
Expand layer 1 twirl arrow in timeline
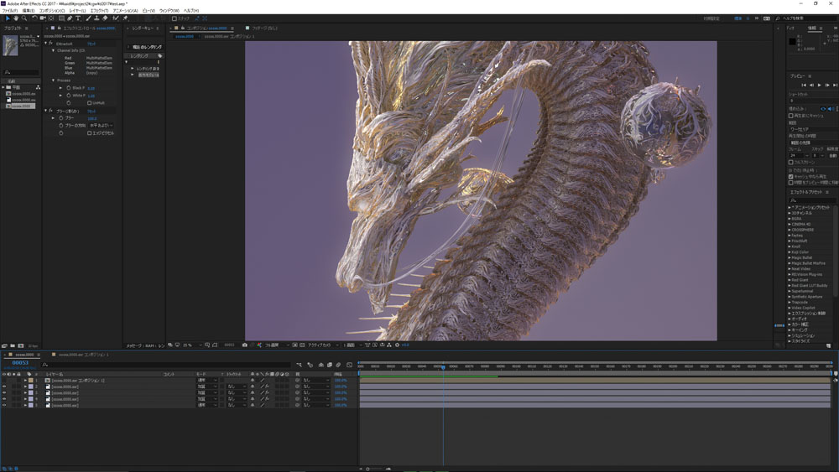coord(25,380)
